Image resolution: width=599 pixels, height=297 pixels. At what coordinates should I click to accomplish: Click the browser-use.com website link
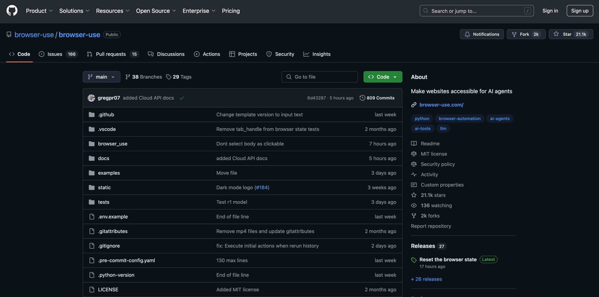(x=441, y=105)
